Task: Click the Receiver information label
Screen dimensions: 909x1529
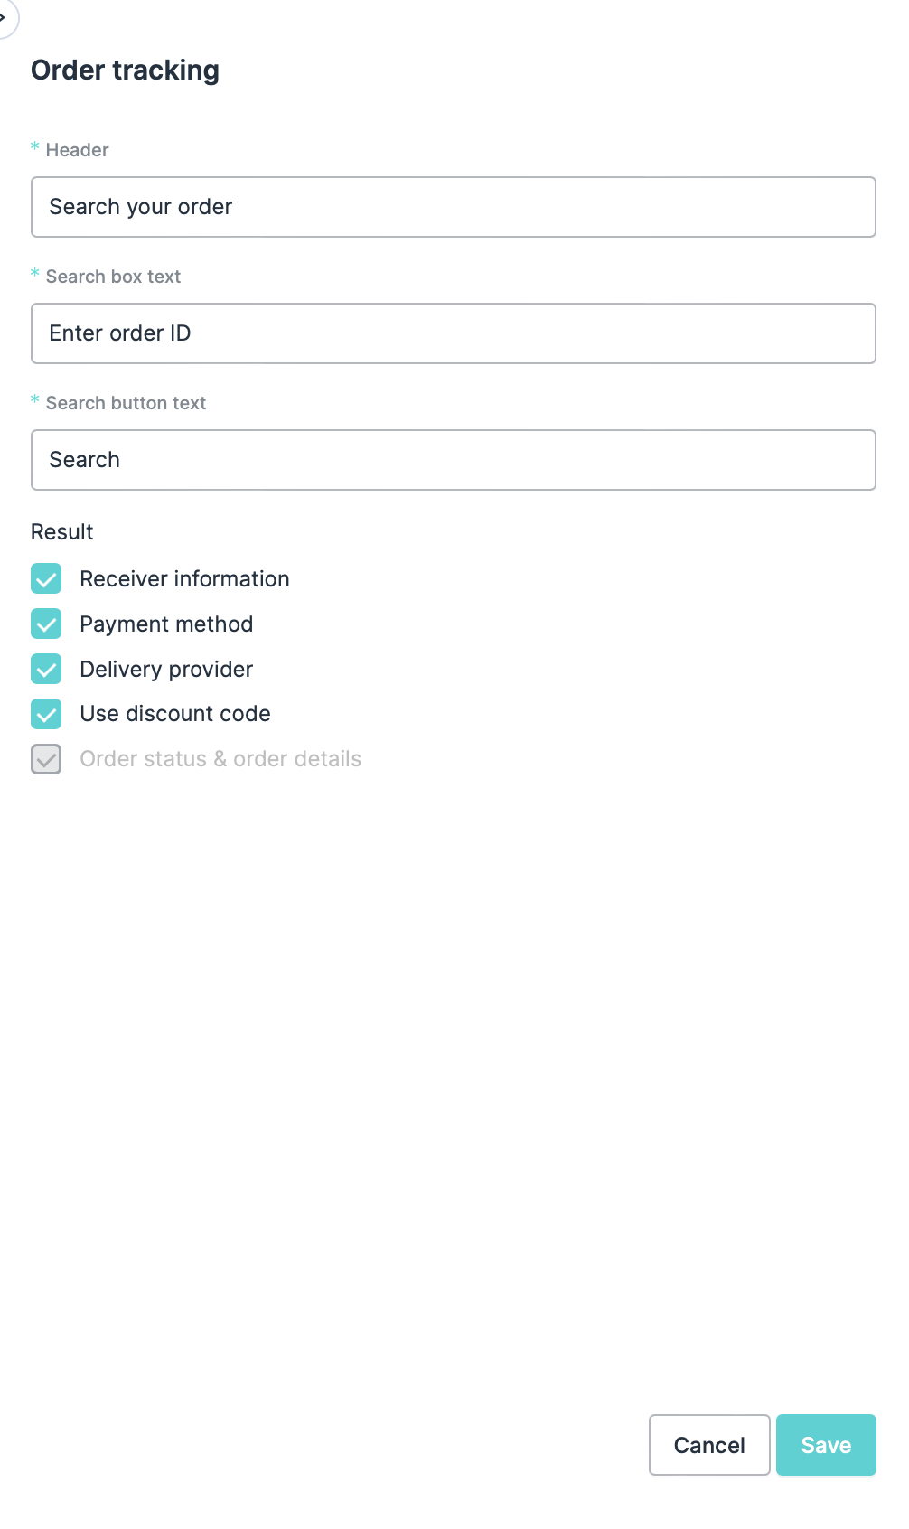Action: coord(184,579)
